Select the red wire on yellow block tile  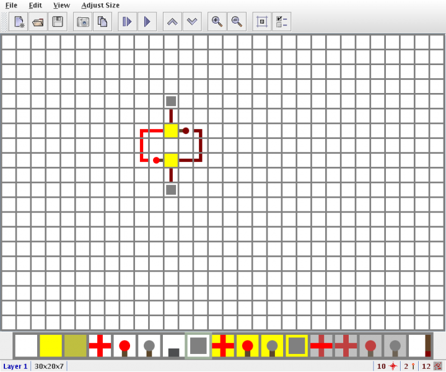(223, 345)
